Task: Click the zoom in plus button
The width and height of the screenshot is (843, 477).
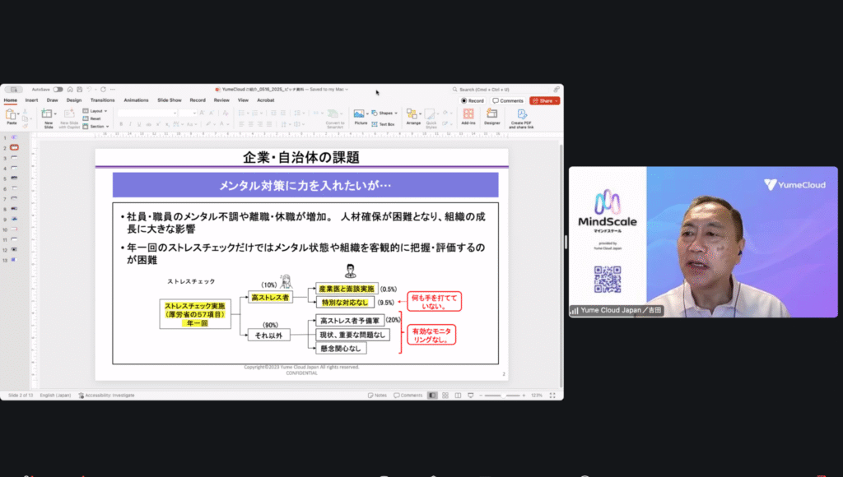Action: pyautogui.click(x=524, y=396)
